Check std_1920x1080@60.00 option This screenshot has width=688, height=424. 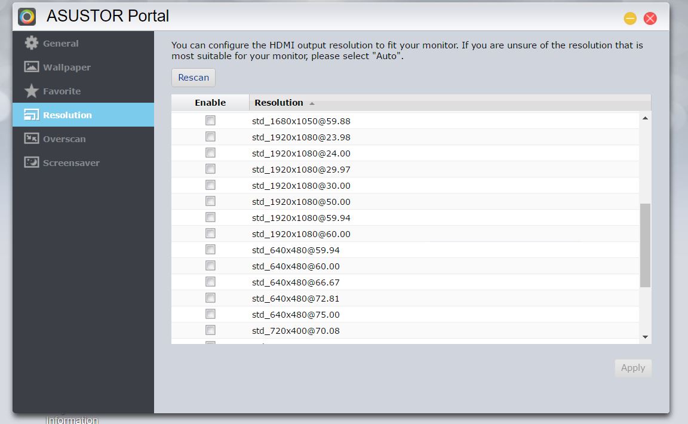[x=211, y=233]
